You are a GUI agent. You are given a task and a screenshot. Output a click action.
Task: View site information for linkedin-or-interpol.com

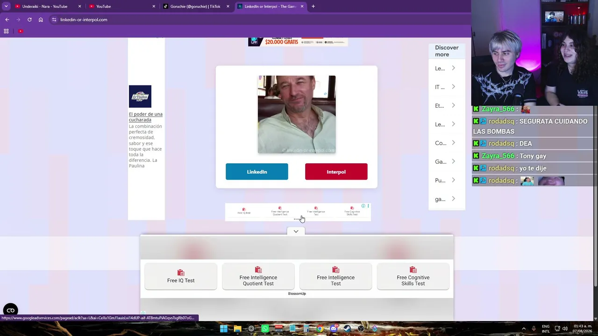pos(54,20)
